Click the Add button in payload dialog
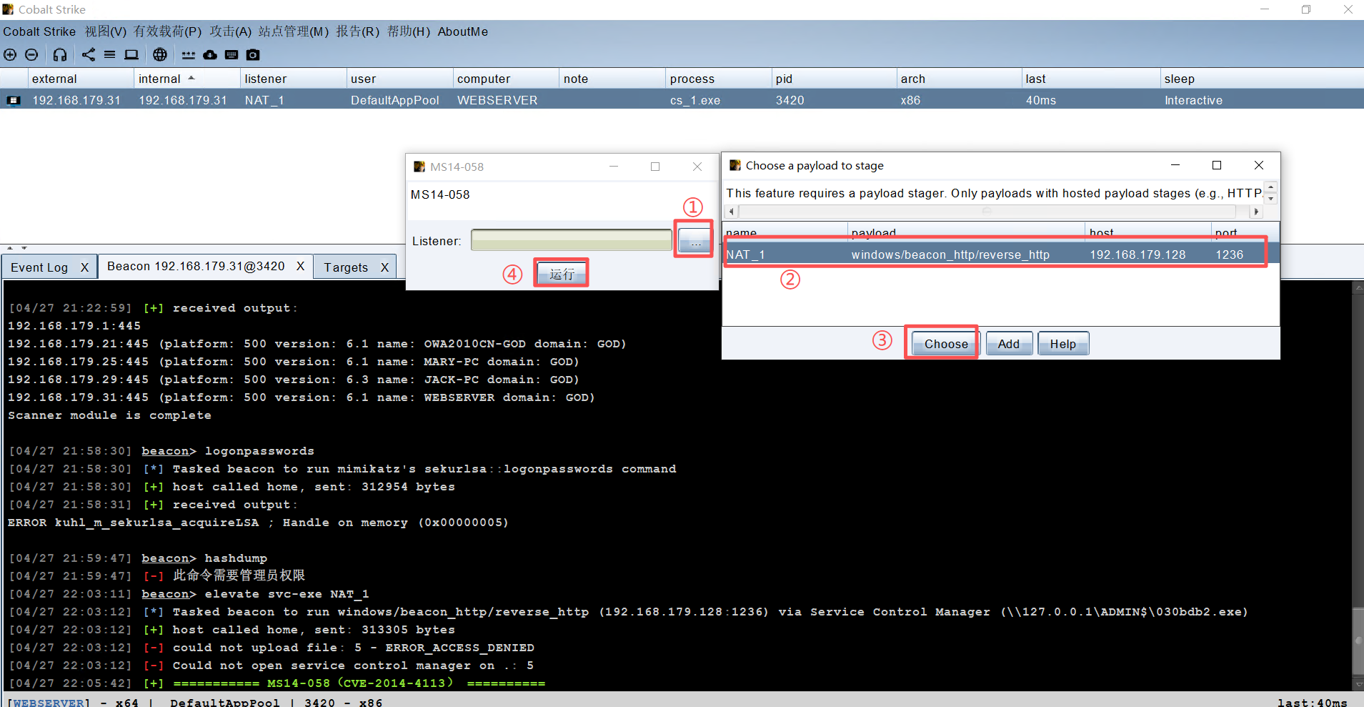The height and width of the screenshot is (707, 1364). (x=1009, y=344)
